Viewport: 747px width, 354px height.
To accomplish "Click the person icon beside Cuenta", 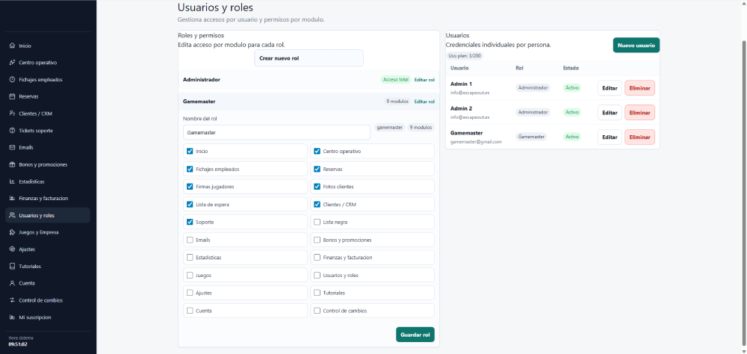I will tap(13, 283).
